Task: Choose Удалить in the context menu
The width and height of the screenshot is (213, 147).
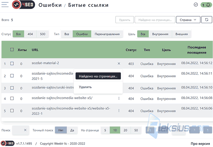Action: (85, 87)
